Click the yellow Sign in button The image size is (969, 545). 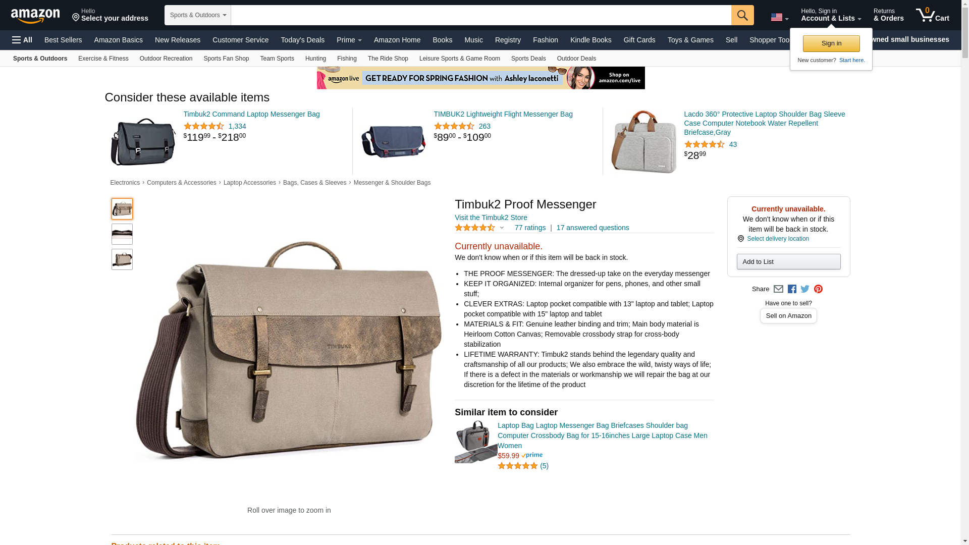coord(831,43)
